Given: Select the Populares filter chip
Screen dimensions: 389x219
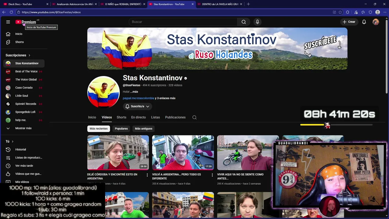Looking at the screenshot, I should (121, 129).
